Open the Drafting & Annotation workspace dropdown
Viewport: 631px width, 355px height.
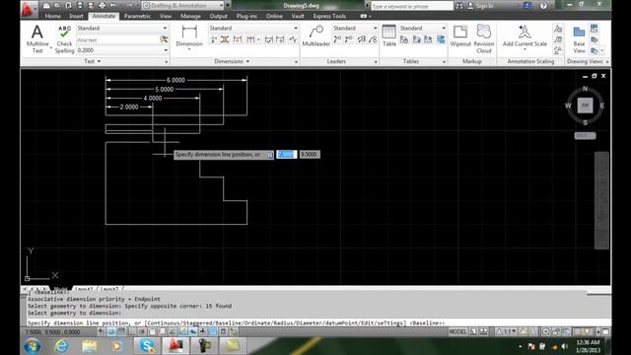pyautogui.click(x=182, y=6)
